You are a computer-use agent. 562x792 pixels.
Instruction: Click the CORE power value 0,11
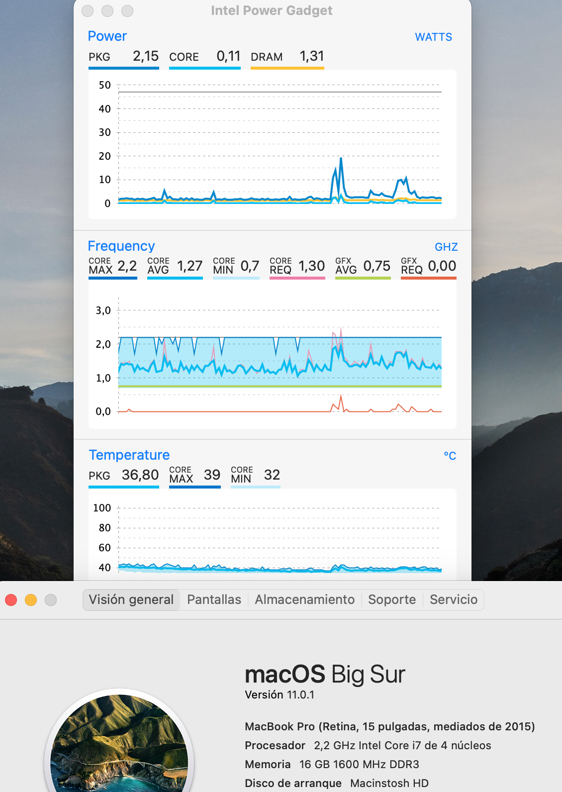[228, 56]
